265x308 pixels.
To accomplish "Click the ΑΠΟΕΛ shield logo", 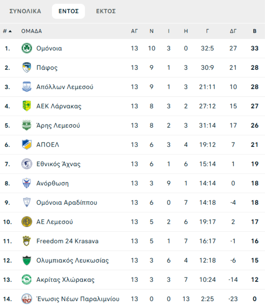I will click(27, 145).
